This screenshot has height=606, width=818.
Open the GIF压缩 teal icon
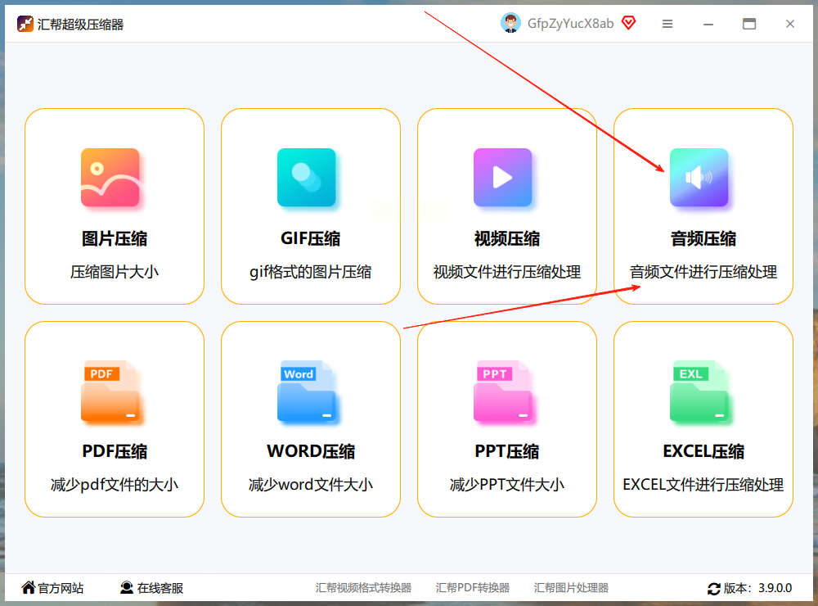coord(306,177)
